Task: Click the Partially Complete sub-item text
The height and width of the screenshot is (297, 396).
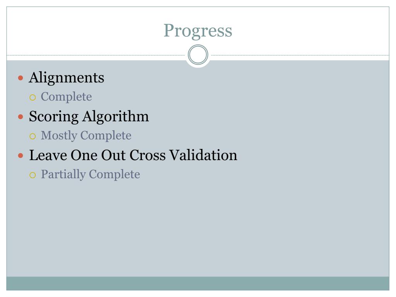Action: tap(90, 175)
